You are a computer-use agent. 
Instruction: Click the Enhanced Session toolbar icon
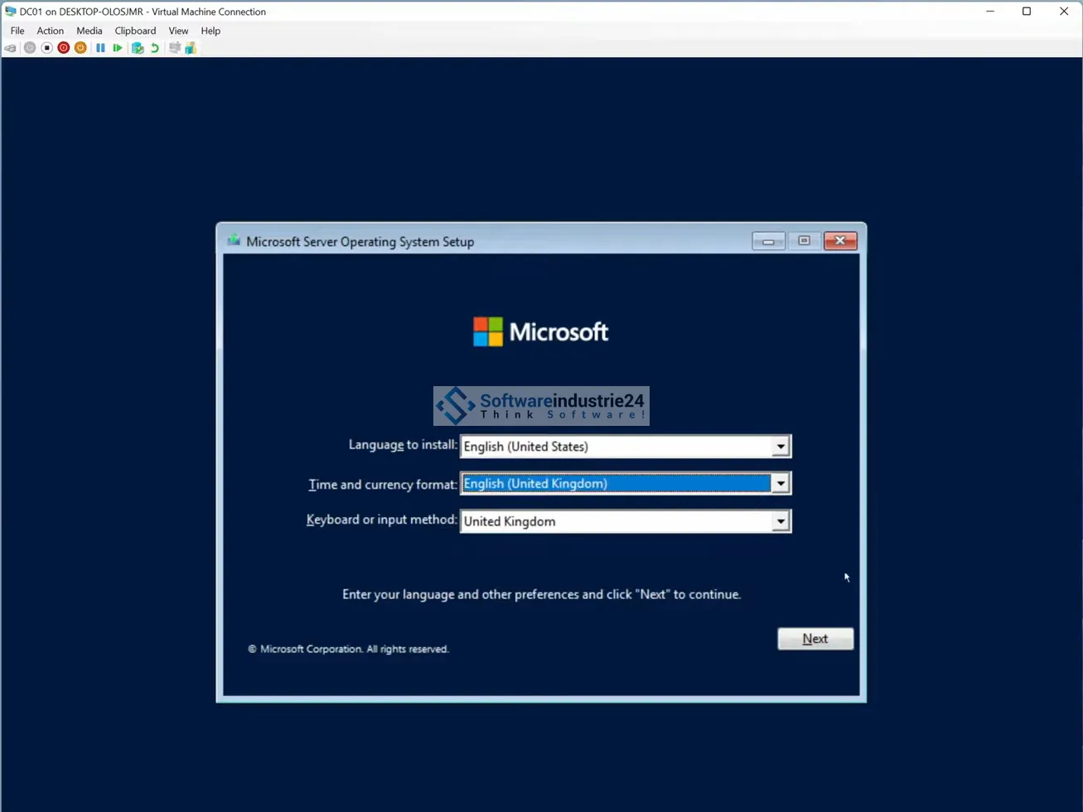(x=174, y=48)
